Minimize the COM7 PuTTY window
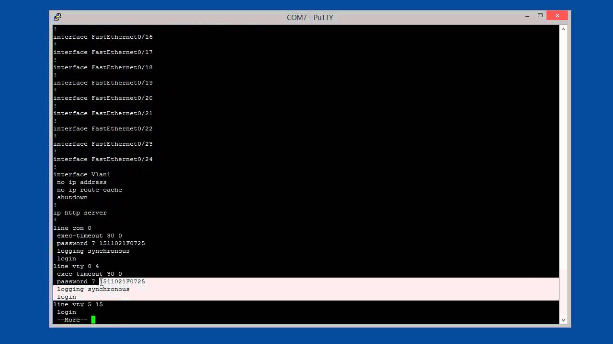This screenshot has height=344, width=613. pyautogui.click(x=527, y=16)
